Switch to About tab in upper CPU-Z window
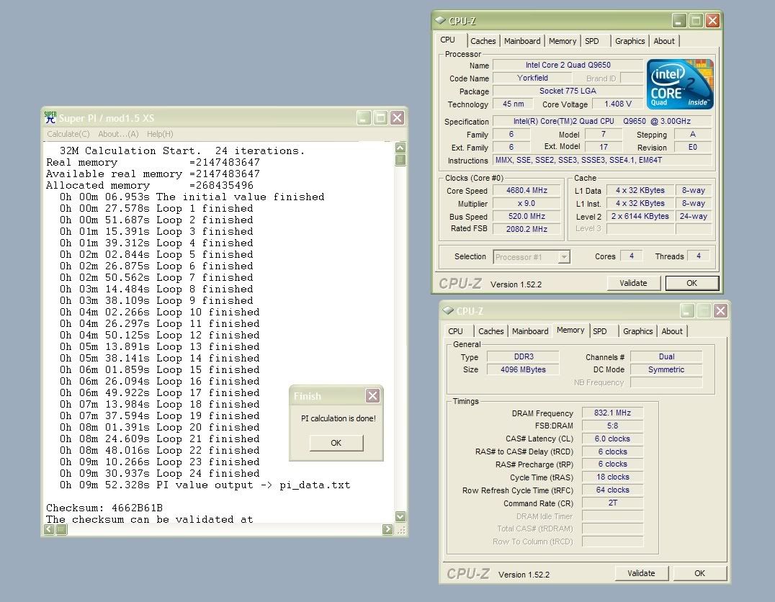 pyautogui.click(x=664, y=41)
